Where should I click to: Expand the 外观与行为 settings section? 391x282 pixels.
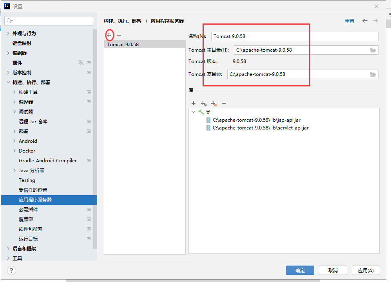point(9,34)
